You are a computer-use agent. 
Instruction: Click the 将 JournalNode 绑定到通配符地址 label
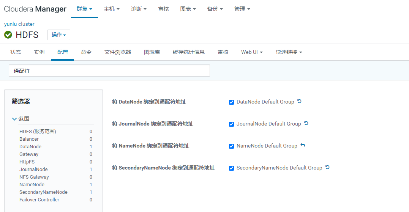(x=153, y=124)
